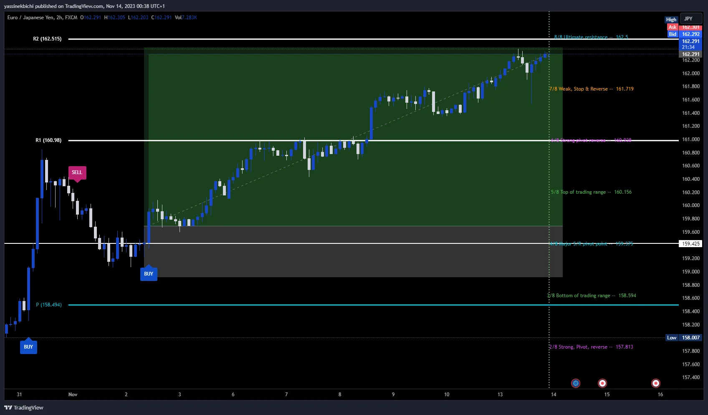
Task: Click the yassinekbichi published on TradingView.com header
Action: [x=84, y=6]
